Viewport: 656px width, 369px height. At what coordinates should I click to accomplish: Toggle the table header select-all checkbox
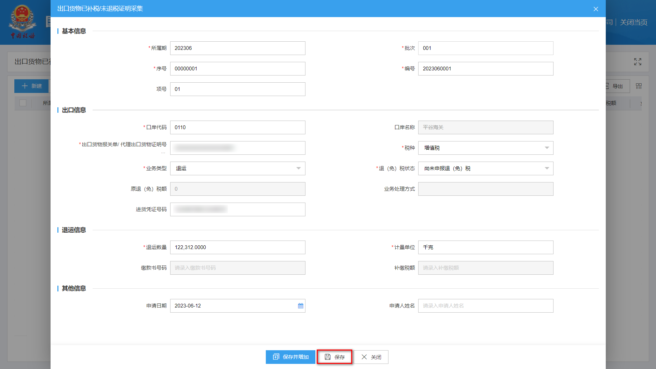point(23,103)
